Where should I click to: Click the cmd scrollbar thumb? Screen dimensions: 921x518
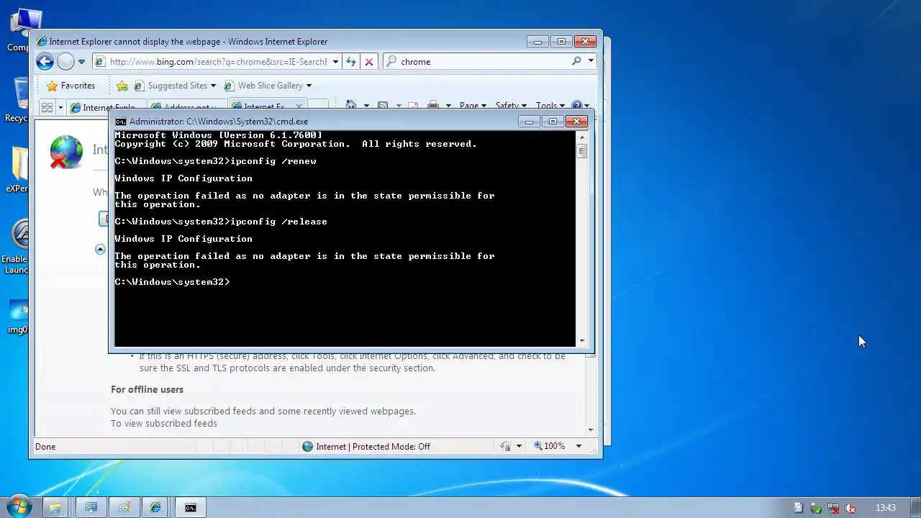[582, 150]
